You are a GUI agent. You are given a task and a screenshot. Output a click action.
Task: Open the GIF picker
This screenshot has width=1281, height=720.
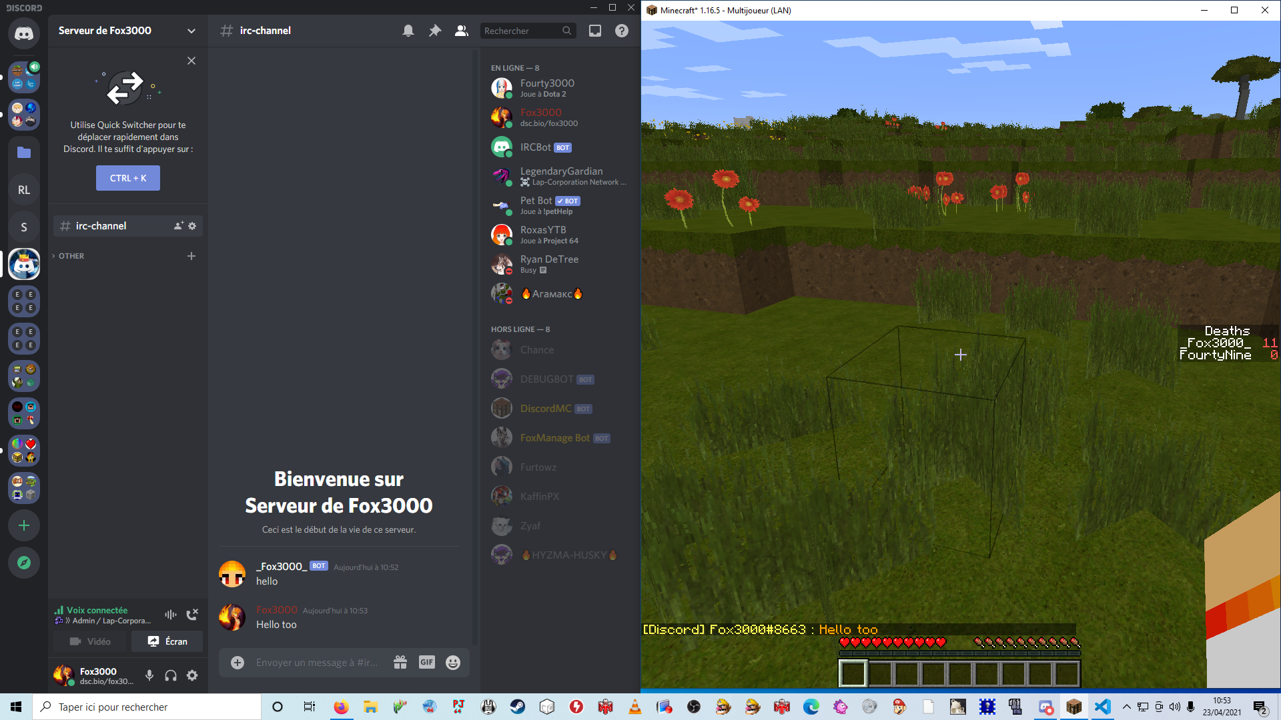(427, 662)
